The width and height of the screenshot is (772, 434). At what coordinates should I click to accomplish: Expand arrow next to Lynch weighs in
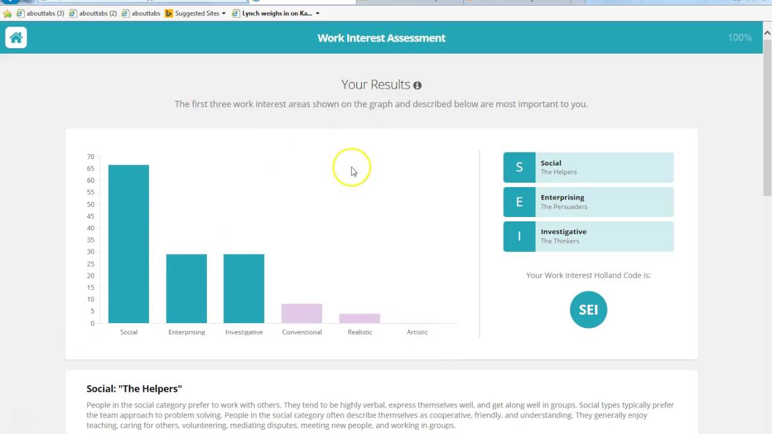317,13
